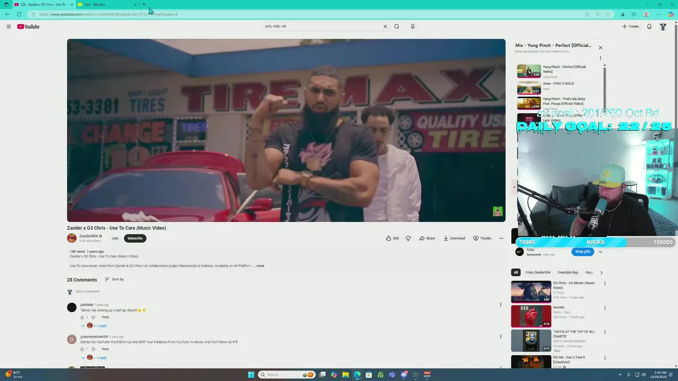This screenshot has height=381, width=678.
Task: Like the video with thumbs up
Action: [x=392, y=238]
